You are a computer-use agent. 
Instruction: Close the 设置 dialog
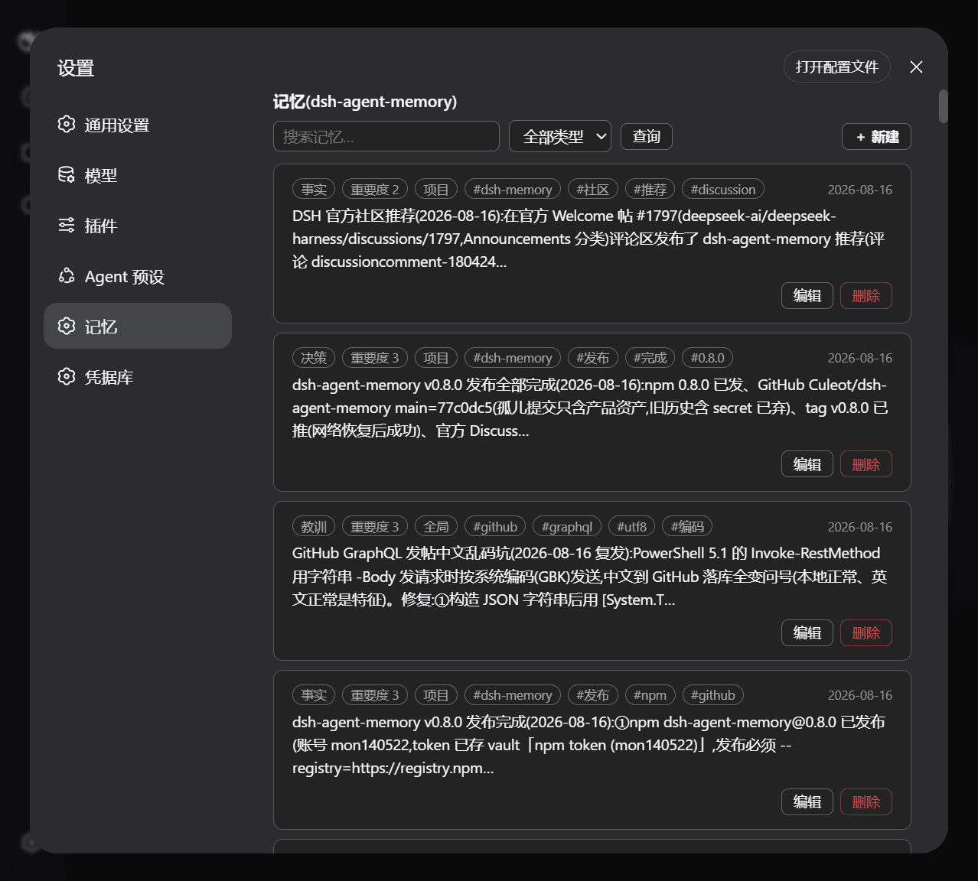click(916, 67)
